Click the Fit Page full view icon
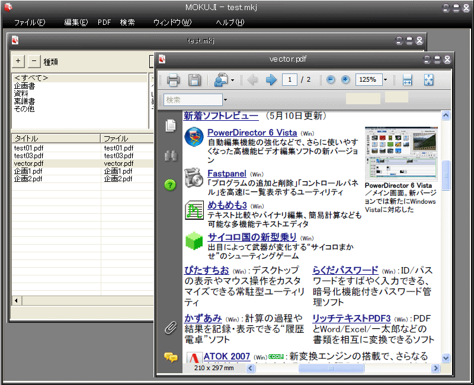474x385 pixels. coord(428,80)
